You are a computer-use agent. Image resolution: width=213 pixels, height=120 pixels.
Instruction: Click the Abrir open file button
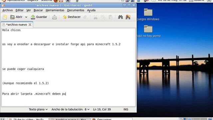pyautogui.click(x=16, y=17)
